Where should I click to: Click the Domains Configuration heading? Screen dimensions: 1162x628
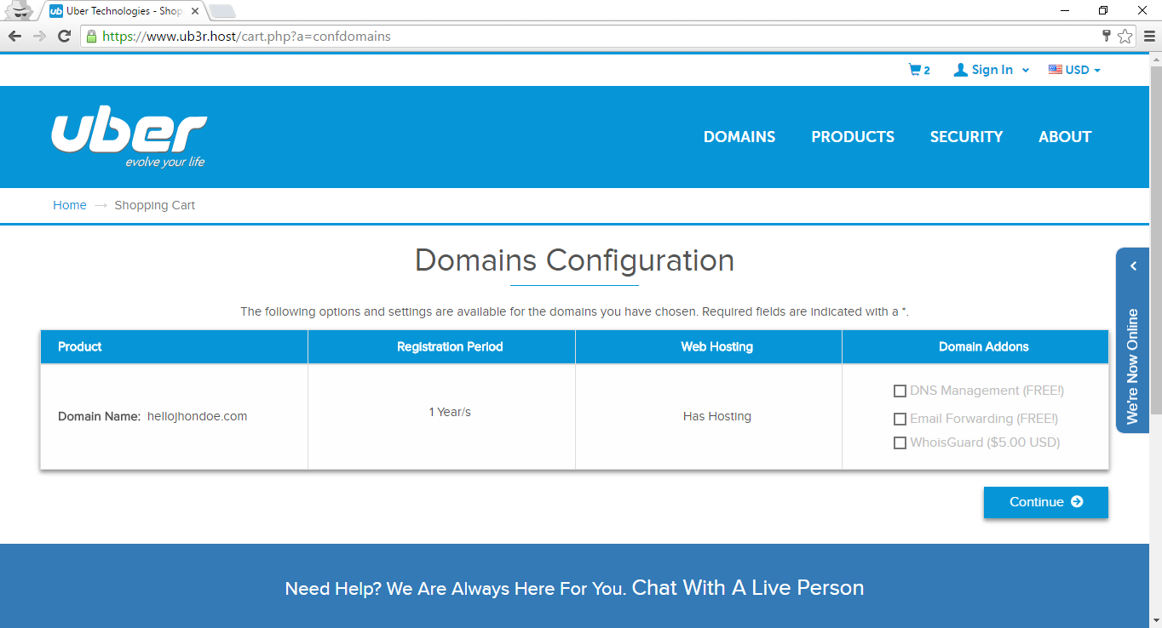[x=574, y=260]
